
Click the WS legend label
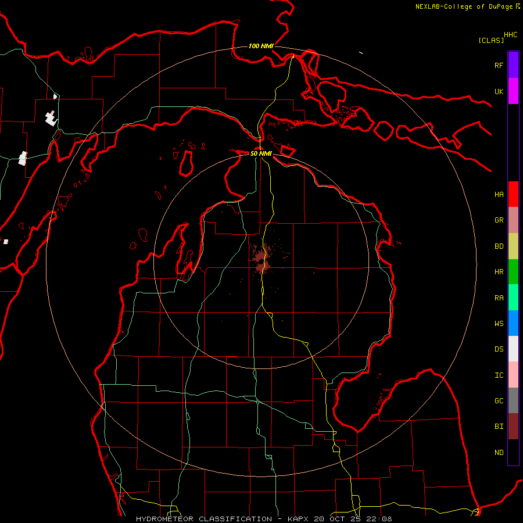tap(499, 323)
